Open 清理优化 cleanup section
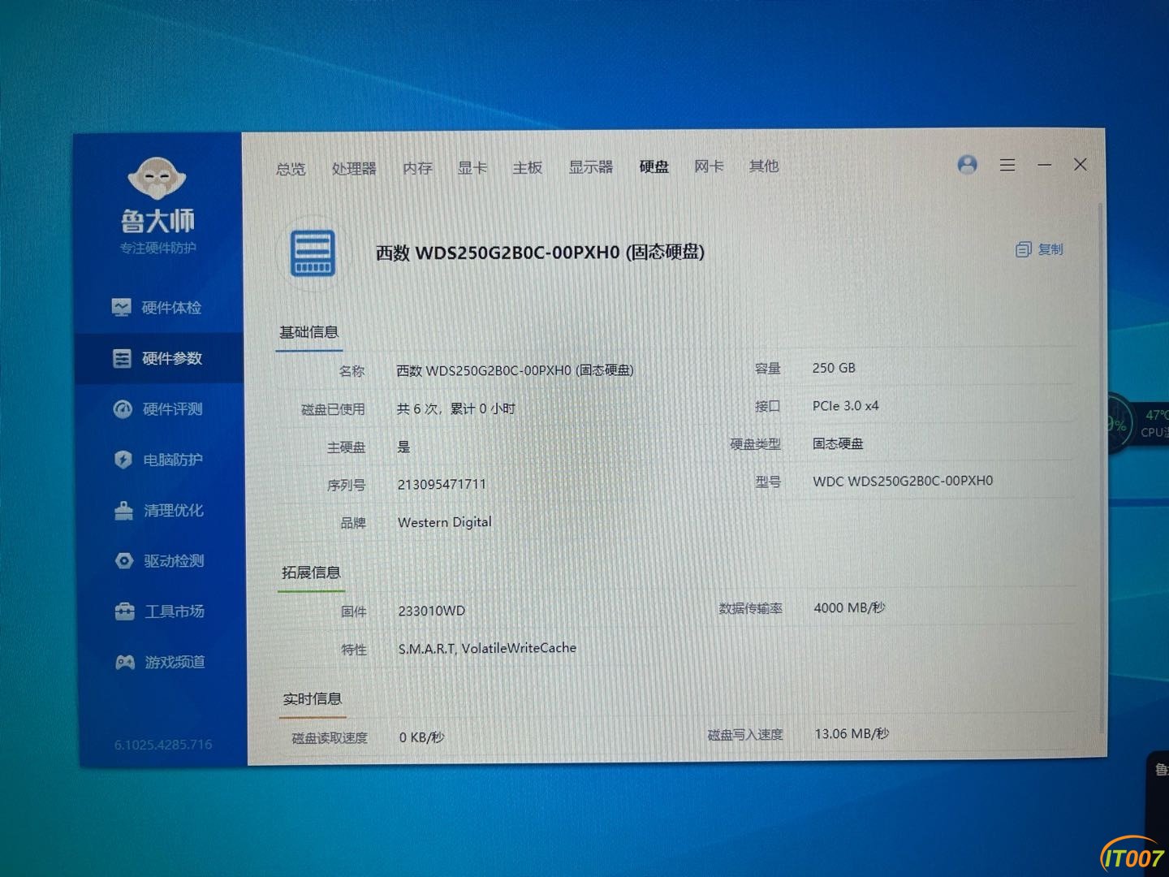The width and height of the screenshot is (1169, 877). (159, 511)
